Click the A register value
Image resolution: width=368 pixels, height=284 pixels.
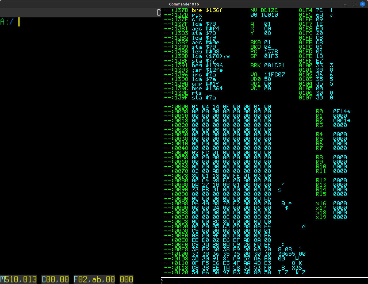pyautogui.click(x=268, y=24)
